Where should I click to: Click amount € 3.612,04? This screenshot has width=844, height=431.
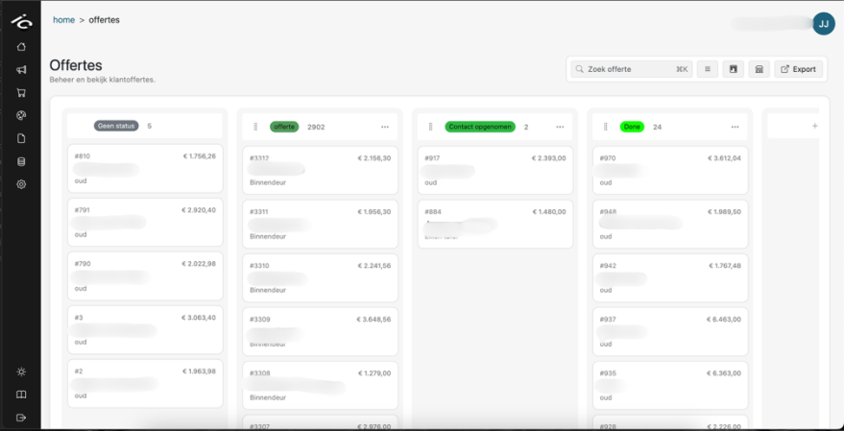point(724,158)
